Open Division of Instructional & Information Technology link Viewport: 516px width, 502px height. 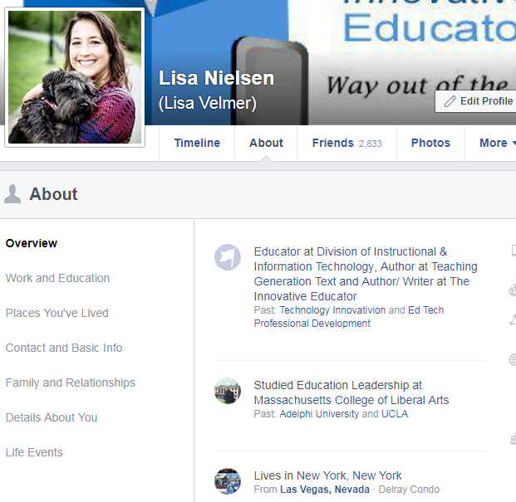pyautogui.click(x=351, y=259)
